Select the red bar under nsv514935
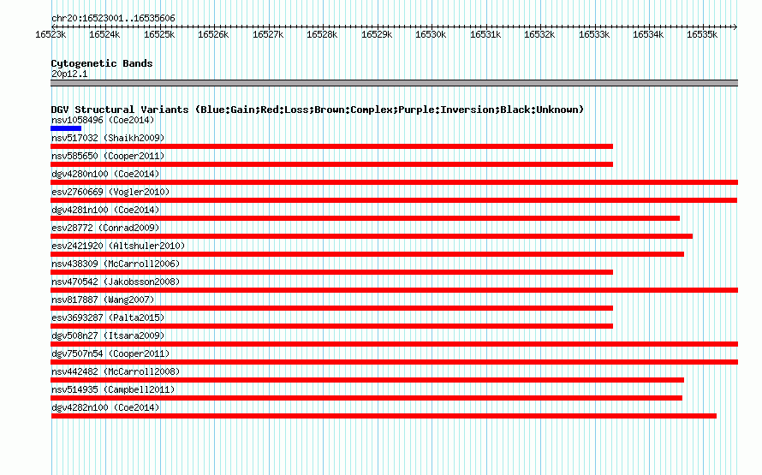 point(366,398)
